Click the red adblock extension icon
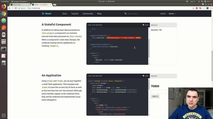213x119 pixels. click(197, 8)
